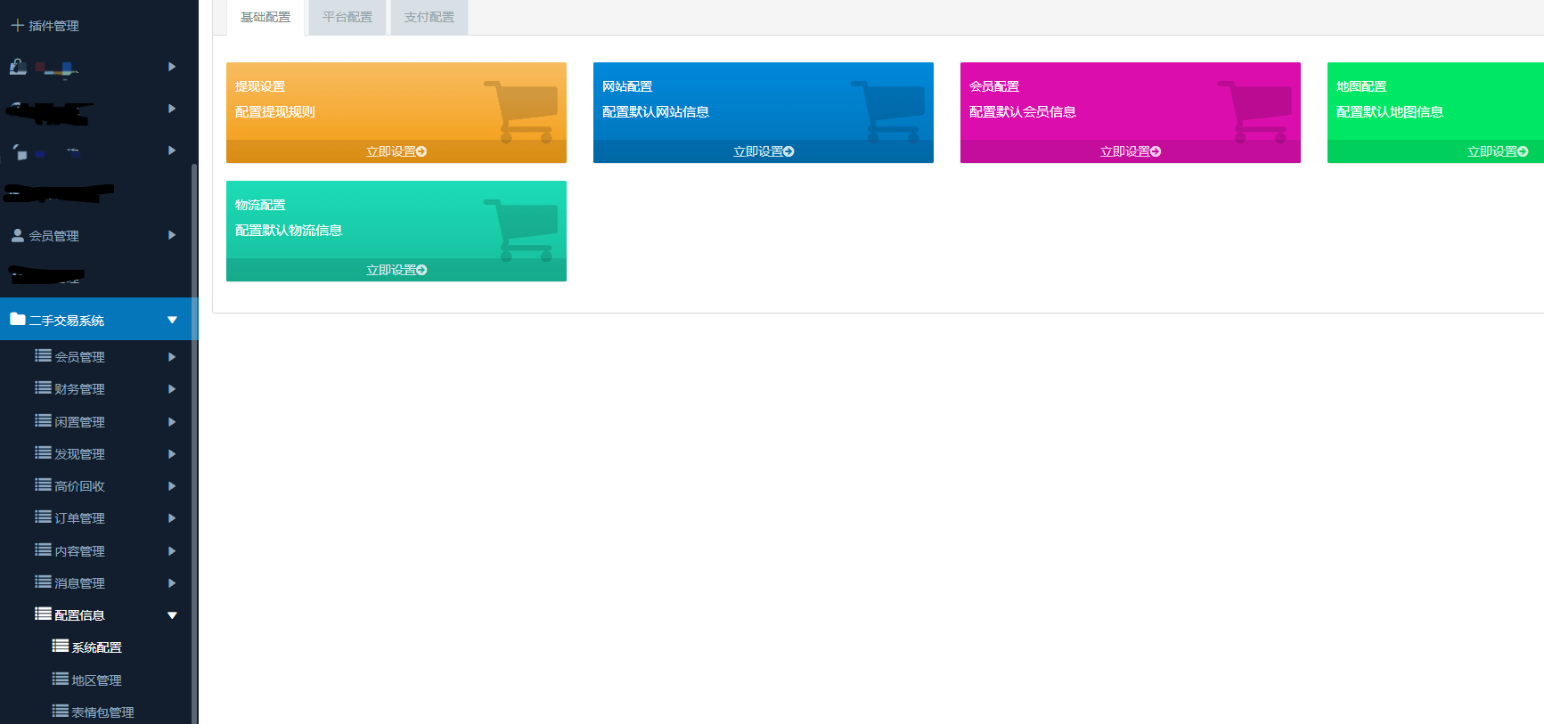Screen dimensions: 1544x724
Task: Switch to the 平台配置 tab
Action: pos(347,17)
